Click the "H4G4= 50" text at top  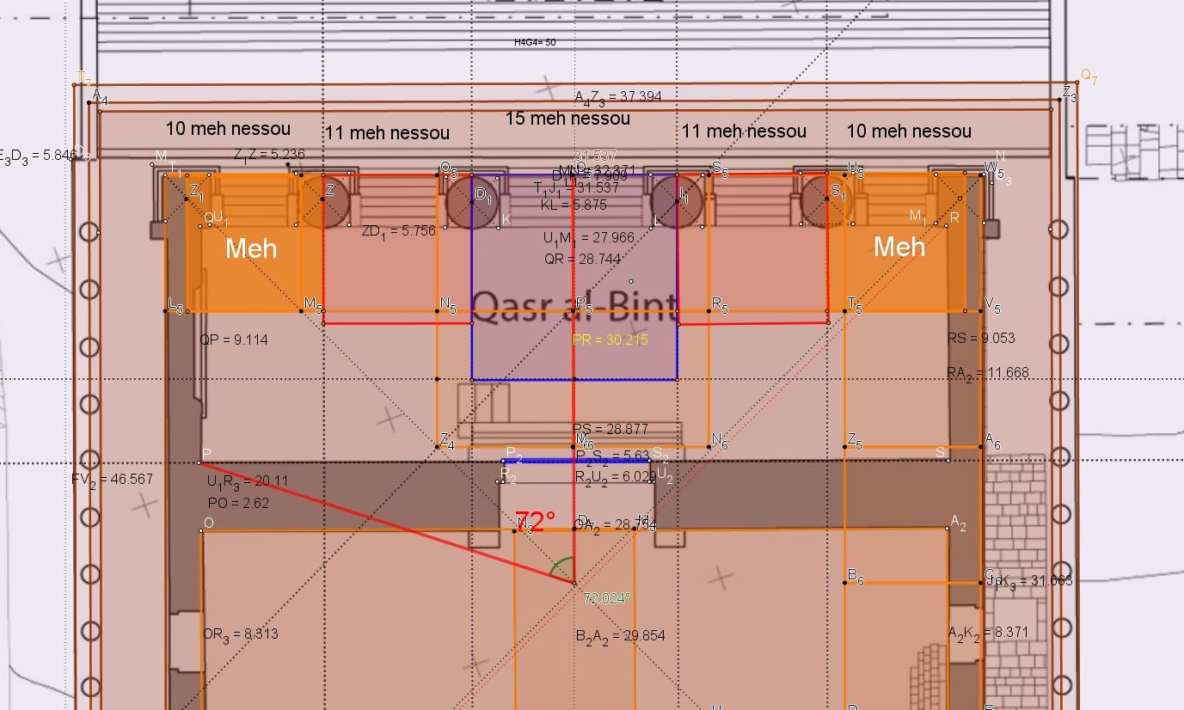(535, 42)
